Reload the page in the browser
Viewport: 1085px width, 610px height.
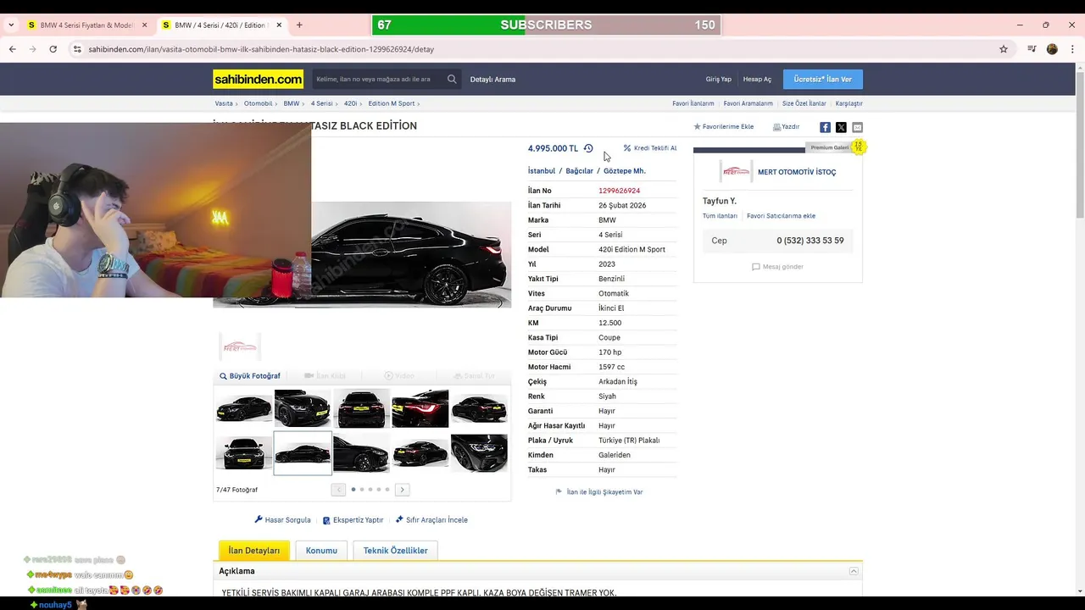pyautogui.click(x=53, y=49)
